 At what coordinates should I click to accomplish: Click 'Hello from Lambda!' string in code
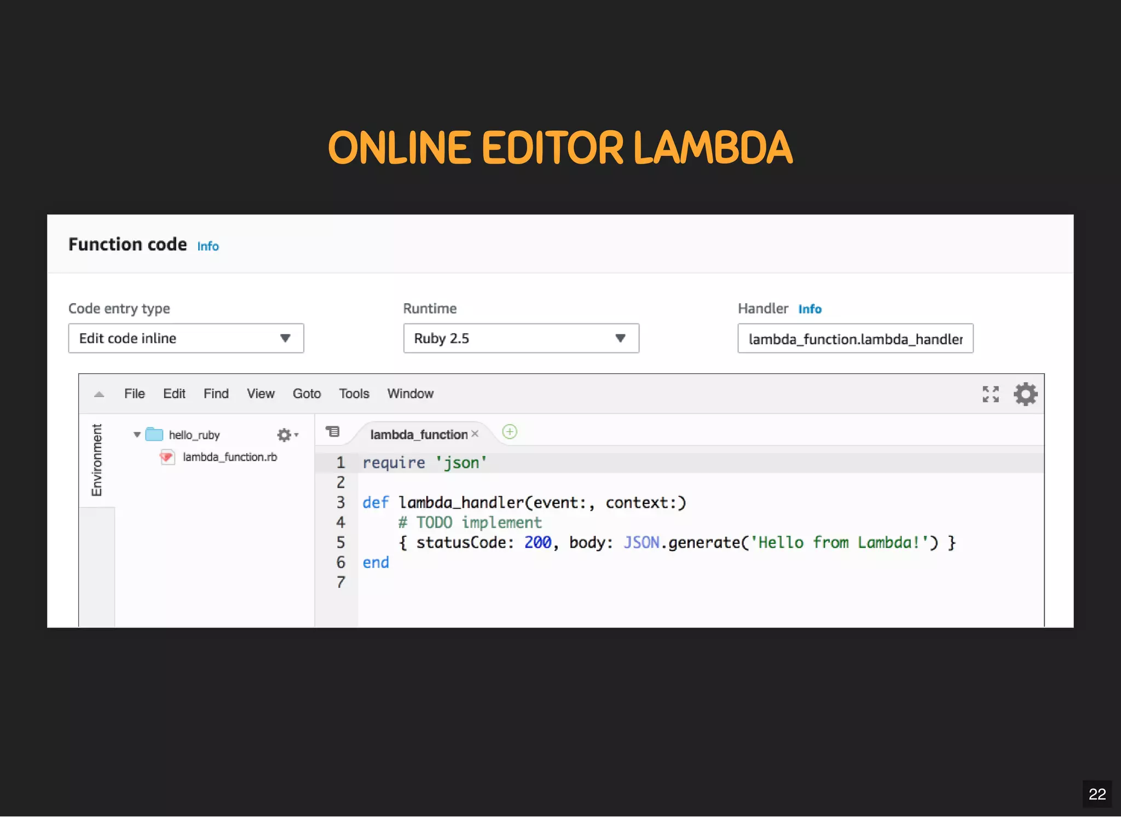click(x=840, y=542)
